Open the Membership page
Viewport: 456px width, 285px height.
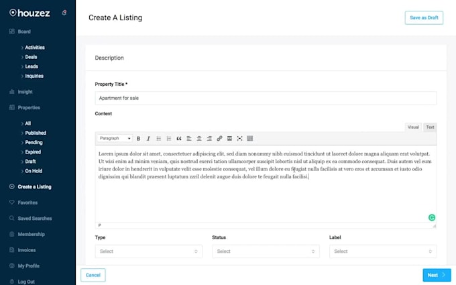(31, 234)
